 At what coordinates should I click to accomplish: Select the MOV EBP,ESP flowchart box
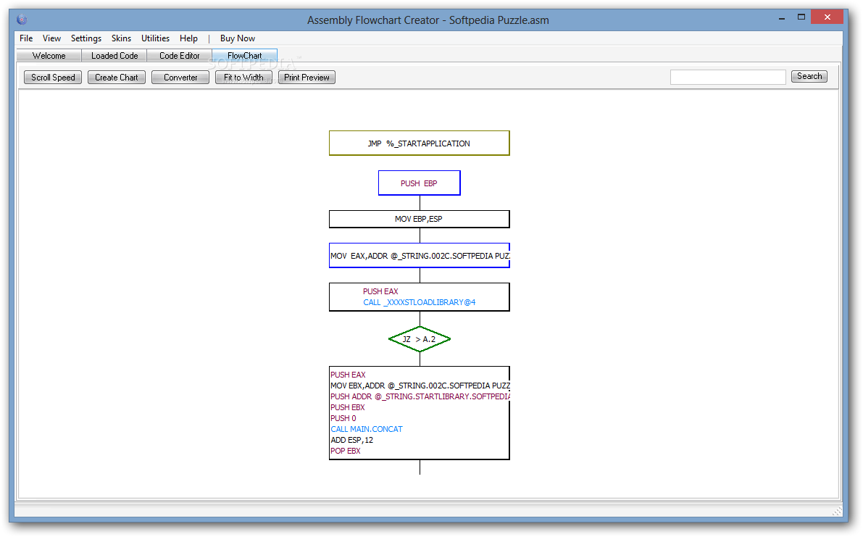(420, 219)
